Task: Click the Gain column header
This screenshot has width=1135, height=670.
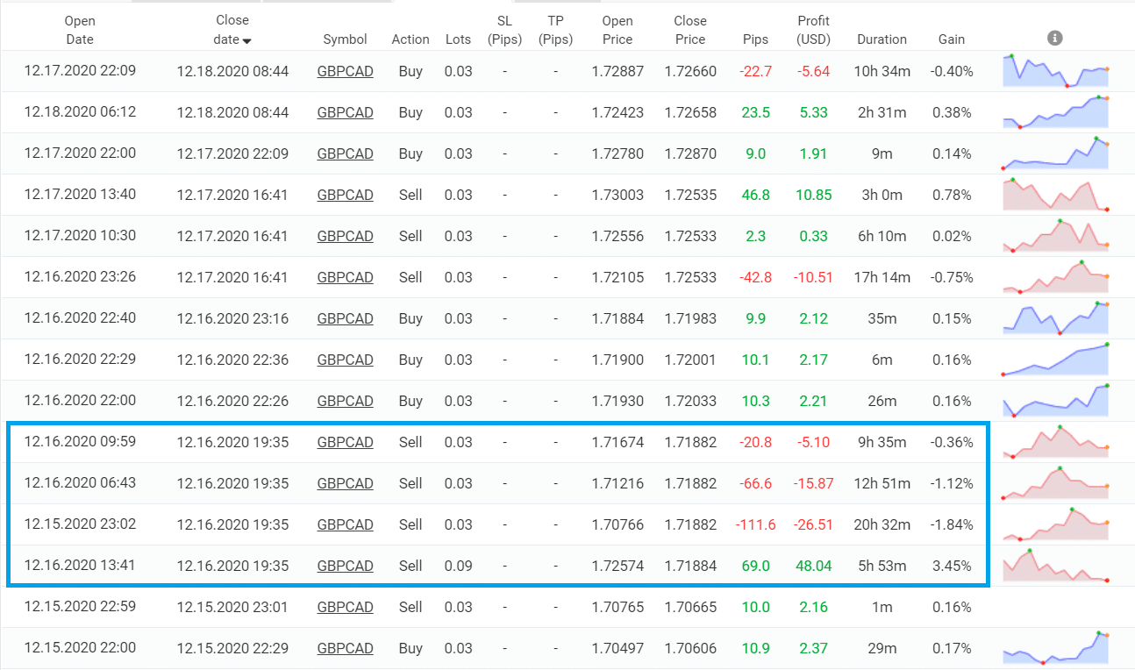Action: 952,39
